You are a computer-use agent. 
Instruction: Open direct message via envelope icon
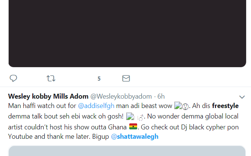[x=126, y=78]
